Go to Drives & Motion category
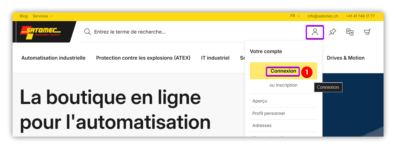Image resolution: width=396 pixels, height=149 pixels. 346,58
